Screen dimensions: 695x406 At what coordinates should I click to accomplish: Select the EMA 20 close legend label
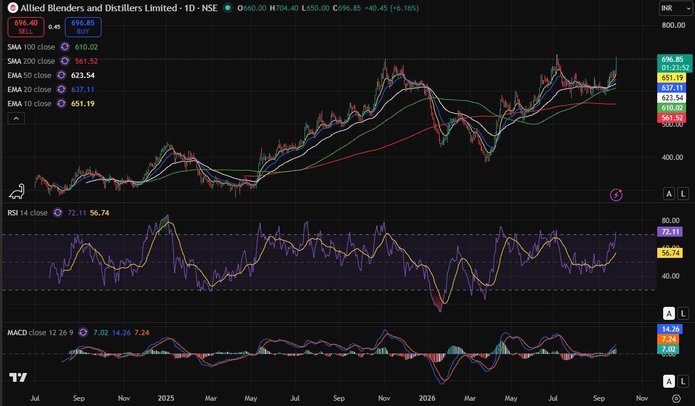[x=29, y=90]
